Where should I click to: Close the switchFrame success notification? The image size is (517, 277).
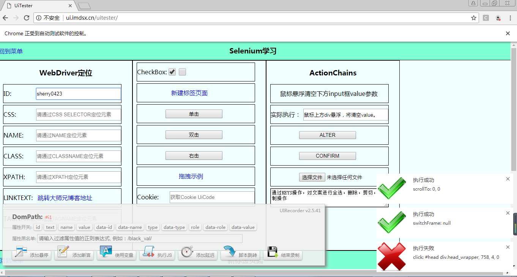(x=508, y=213)
